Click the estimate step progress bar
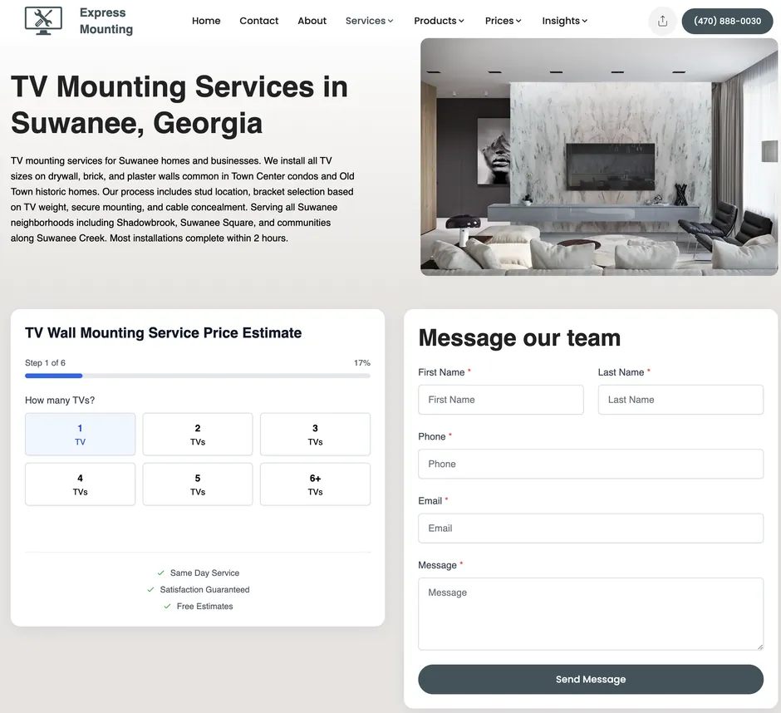 point(198,376)
